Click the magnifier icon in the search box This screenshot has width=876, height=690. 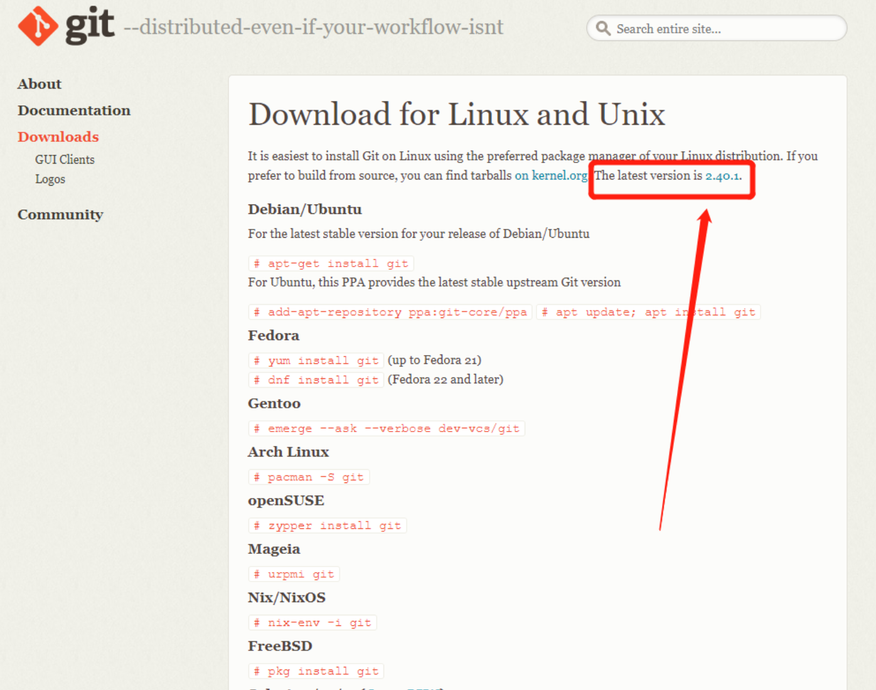coord(603,29)
